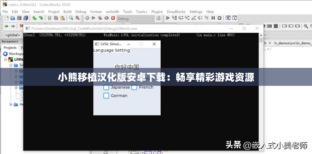This screenshot has height=154, width=312.
Task: Rebuild the project icon
Action: pos(106,18)
